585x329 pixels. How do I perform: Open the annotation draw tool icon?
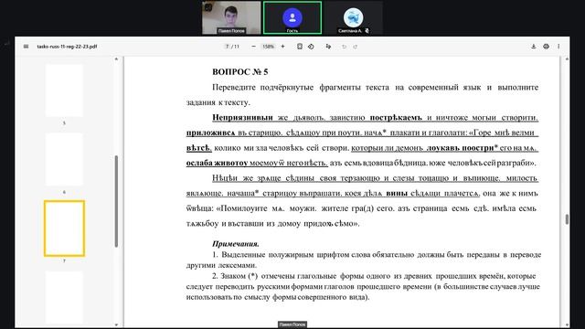(328, 47)
